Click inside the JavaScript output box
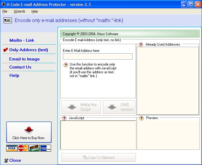This screenshot has height=165, width=202. point(98,135)
